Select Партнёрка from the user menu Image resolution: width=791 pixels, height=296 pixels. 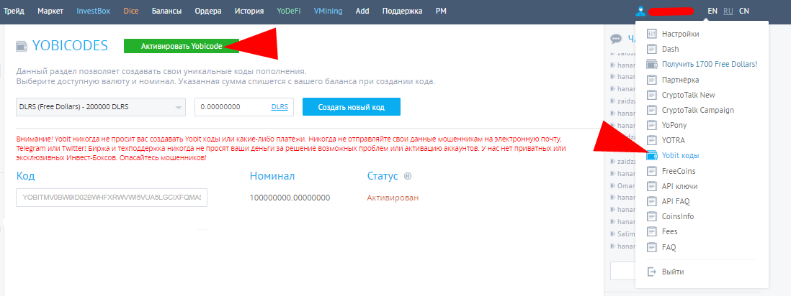tap(681, 80)
